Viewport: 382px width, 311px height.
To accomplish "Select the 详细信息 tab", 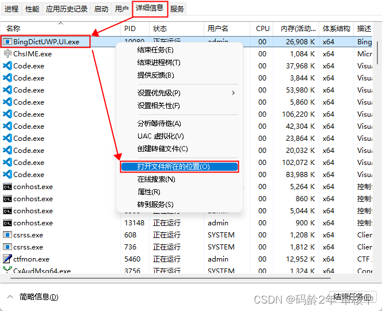I will [x=150, y=8].
